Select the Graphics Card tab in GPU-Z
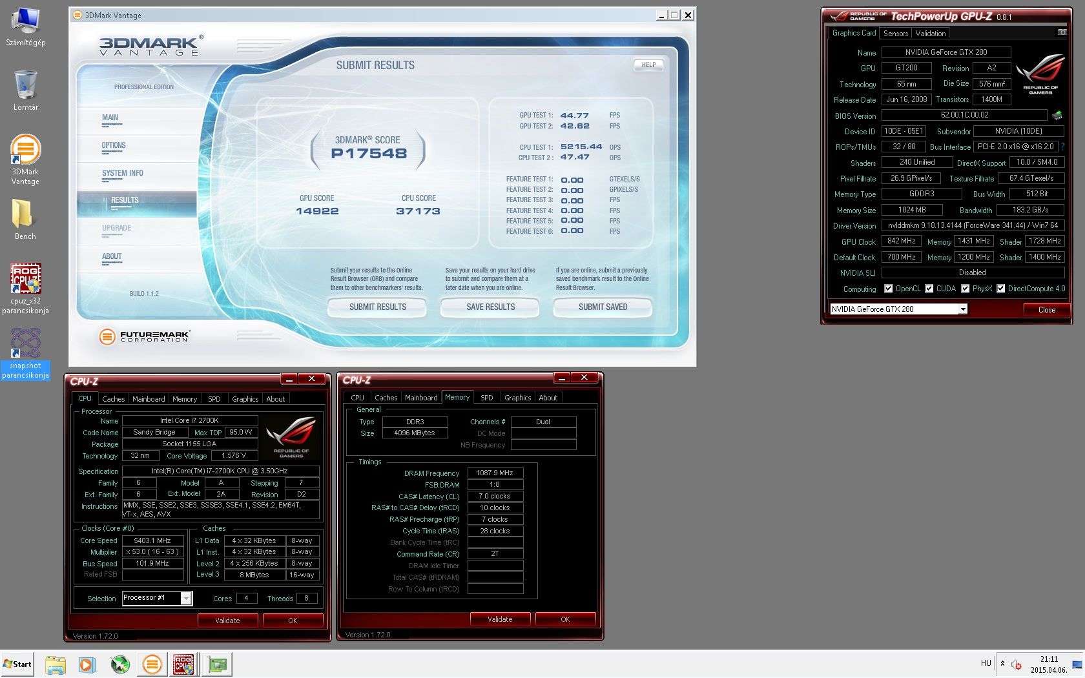Image resolution: width=1085 pixels, height=678 pixels. [x=854, y=33]
